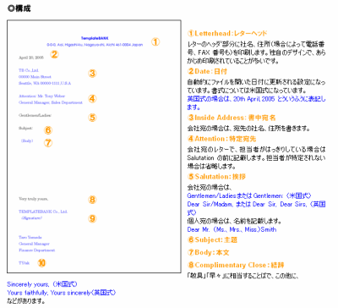Select the circled 5 marker beside Gentlemen/Ladies
338x308 pixels.
coord(92,118)
